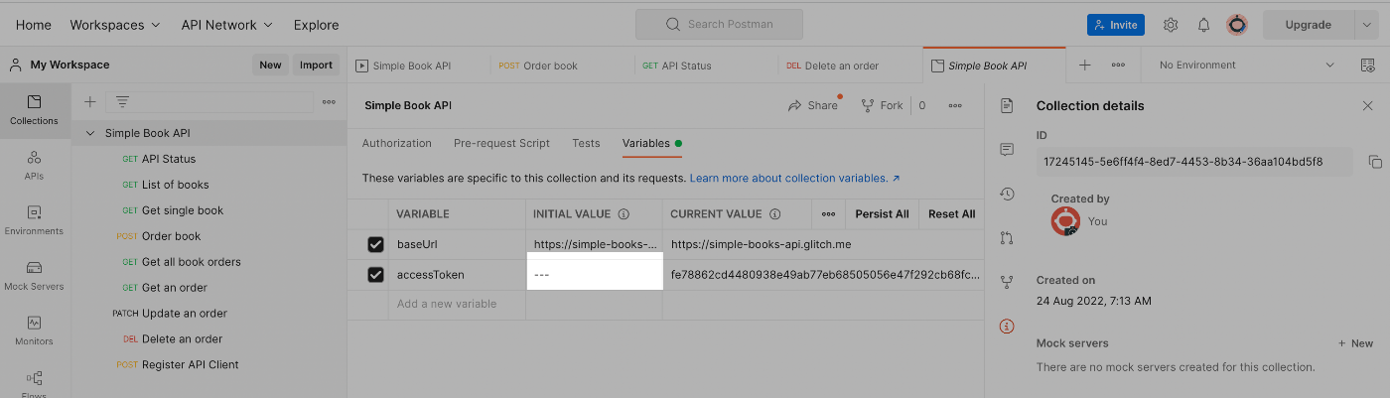Click filter icon in collections sidebar
1390x398 pixels.
[x=123, y=101]
